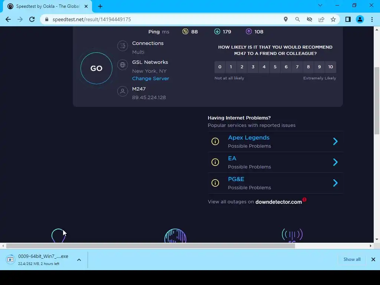Click Show all downloads
The image size is (380, 285).
click(x=352, y=259)
